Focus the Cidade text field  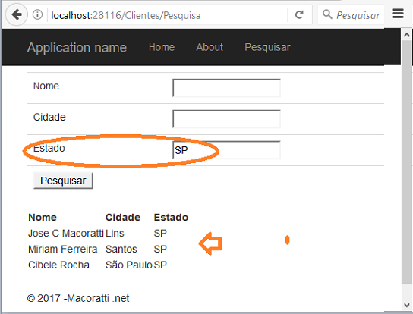226,119
